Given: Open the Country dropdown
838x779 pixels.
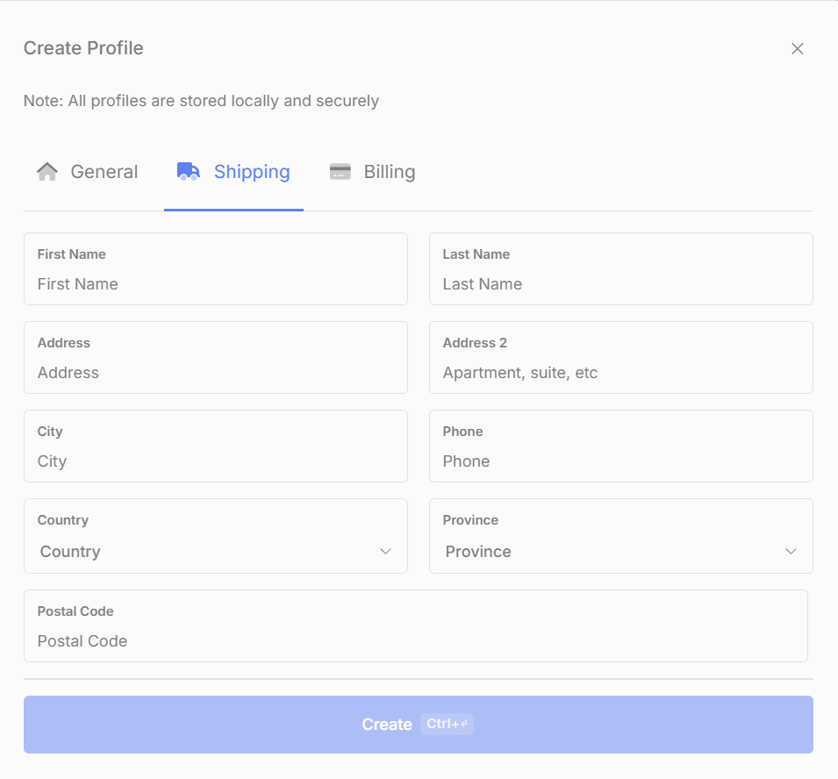Looking at the screenshot, I should coord(216,536).
